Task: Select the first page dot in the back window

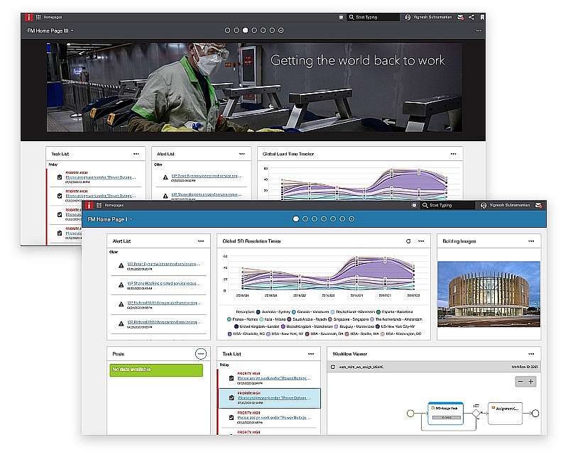Action: pos(227,31)
